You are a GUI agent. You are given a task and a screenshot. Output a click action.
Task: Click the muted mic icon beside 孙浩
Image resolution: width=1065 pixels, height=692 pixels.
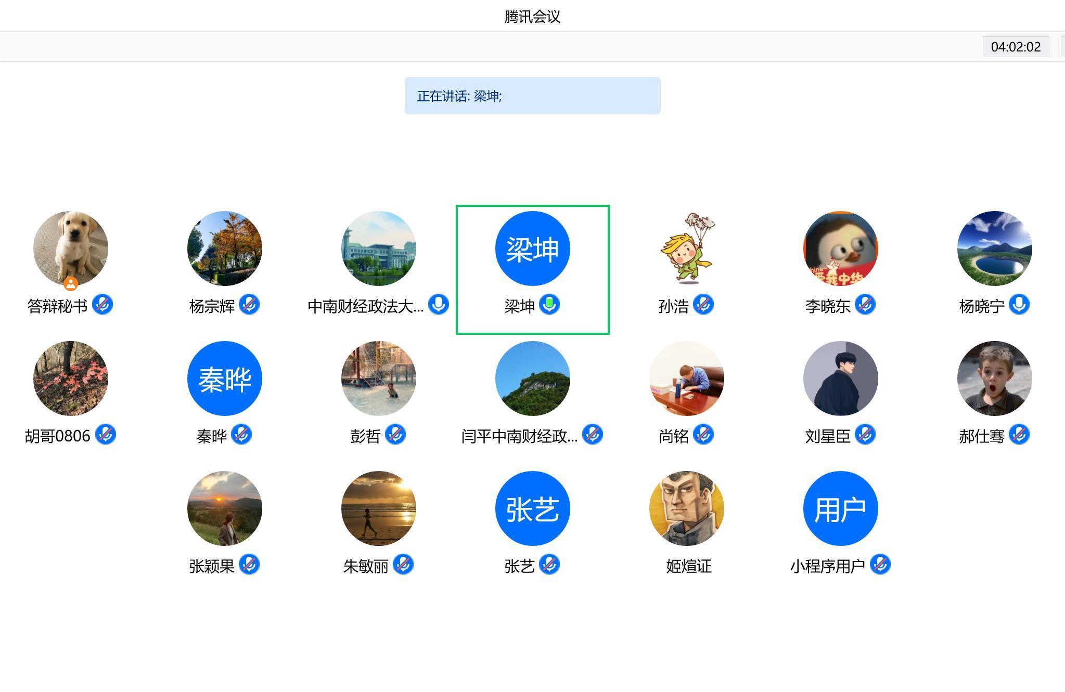[703, 305]
